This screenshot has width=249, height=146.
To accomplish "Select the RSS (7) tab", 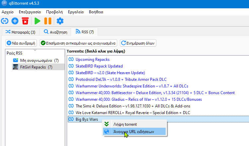I will 84,32.
